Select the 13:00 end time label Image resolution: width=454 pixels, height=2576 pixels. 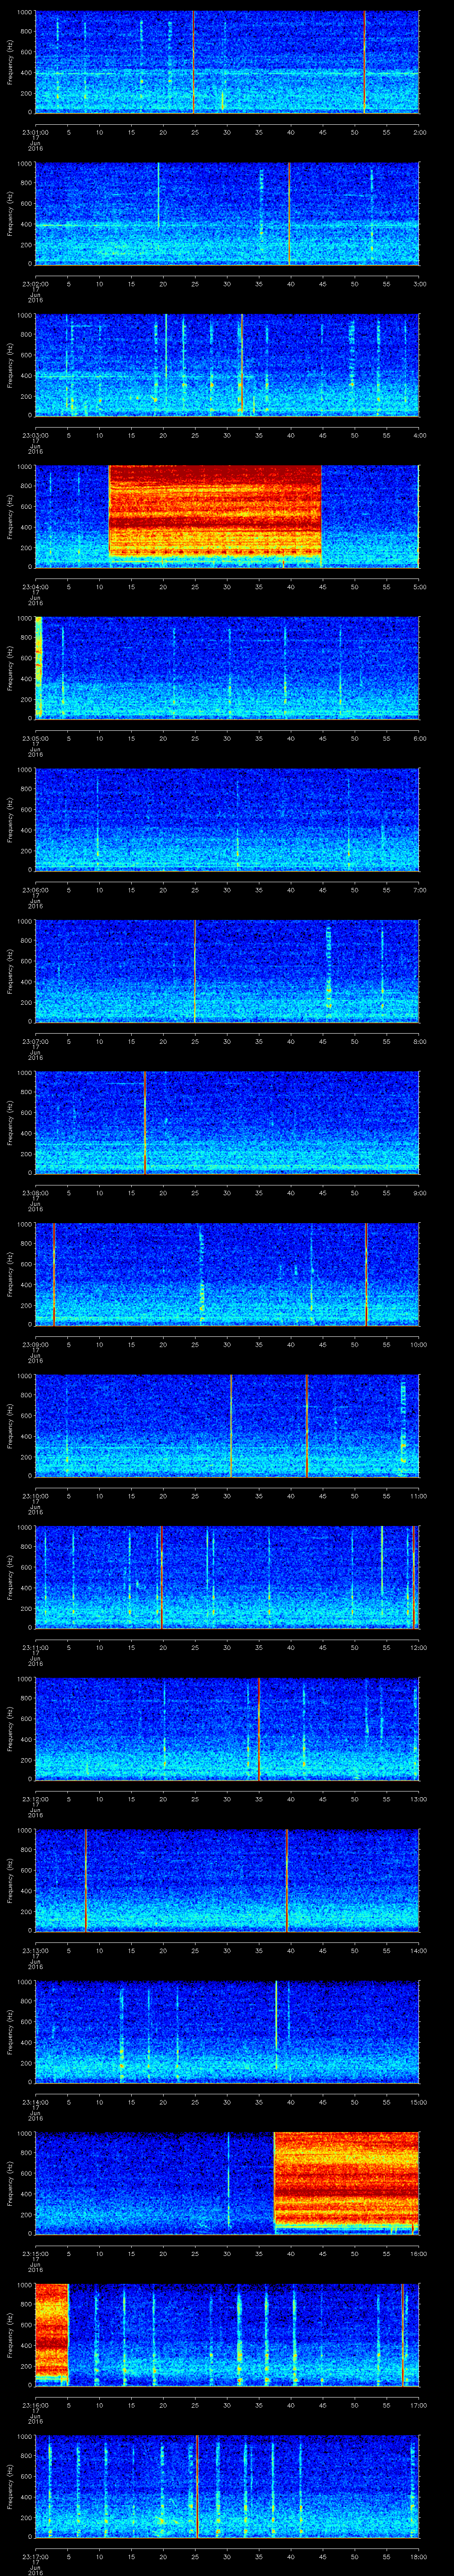(418, 1799)
